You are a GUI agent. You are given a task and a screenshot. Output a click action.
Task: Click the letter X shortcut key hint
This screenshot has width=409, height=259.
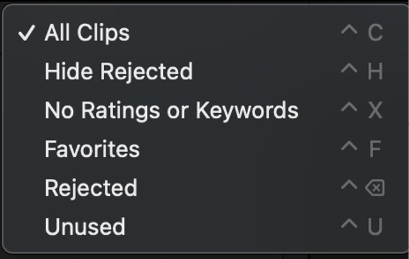[x=375, y=111]
